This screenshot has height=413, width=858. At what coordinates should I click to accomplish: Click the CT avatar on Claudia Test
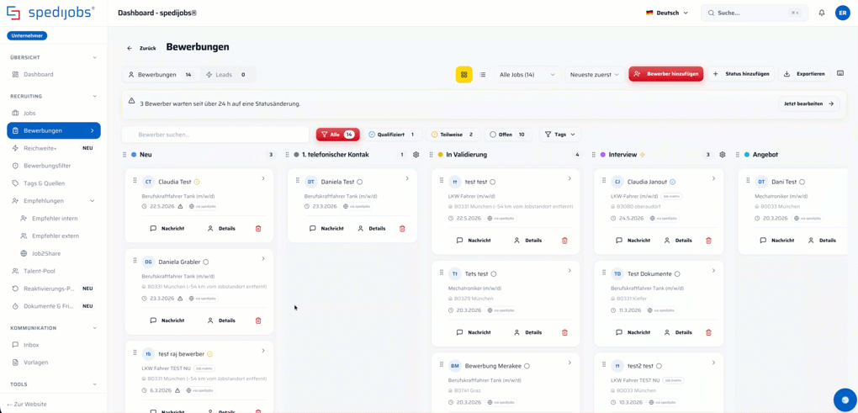(x=148, y=182)
